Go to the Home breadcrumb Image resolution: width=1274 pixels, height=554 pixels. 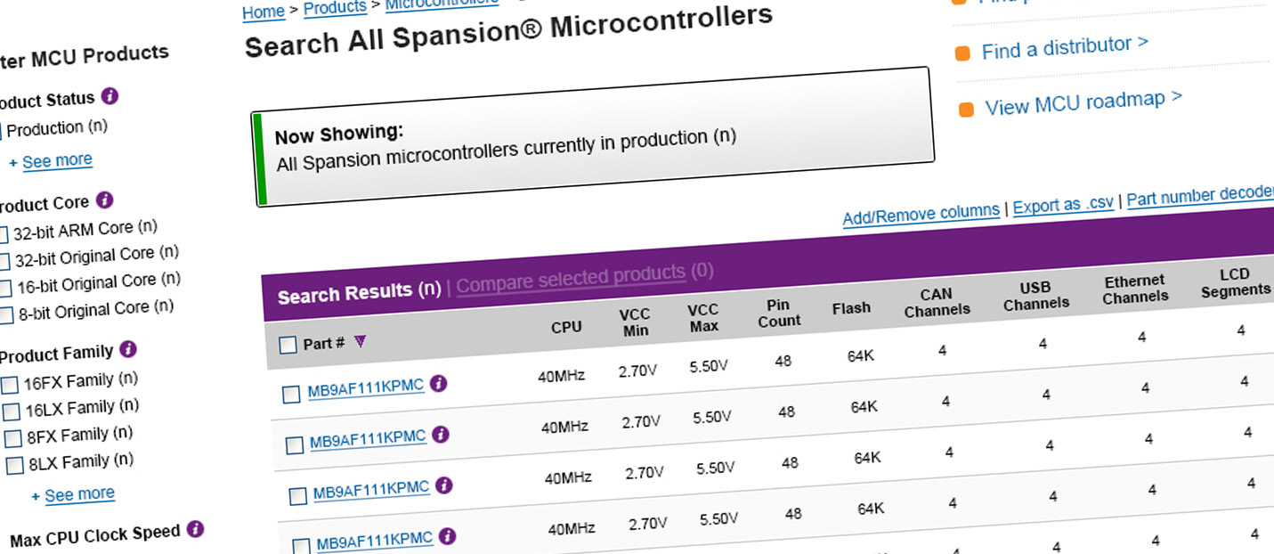coord(264,12)
